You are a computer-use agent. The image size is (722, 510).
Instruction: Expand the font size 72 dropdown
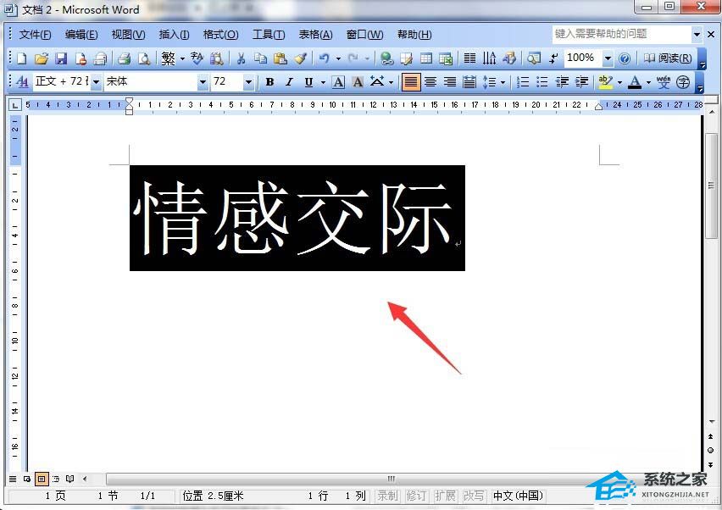point(248,82)
